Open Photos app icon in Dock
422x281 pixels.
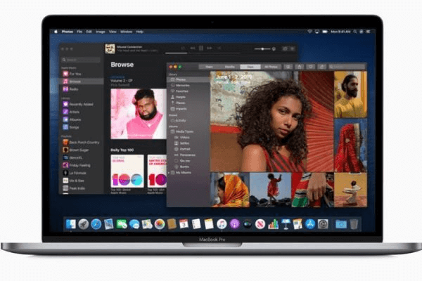click(x=160, y=224)
